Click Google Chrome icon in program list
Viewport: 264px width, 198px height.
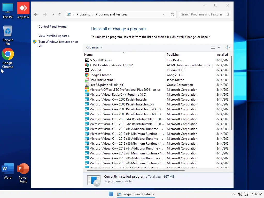click(x=87, y=75)
